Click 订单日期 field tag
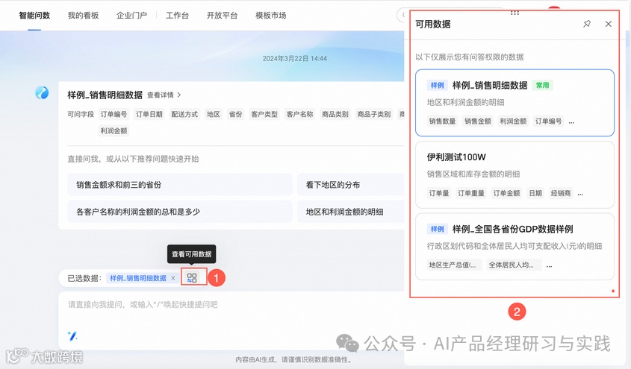This screenshot has width=631, height=369. click(149, 115)
